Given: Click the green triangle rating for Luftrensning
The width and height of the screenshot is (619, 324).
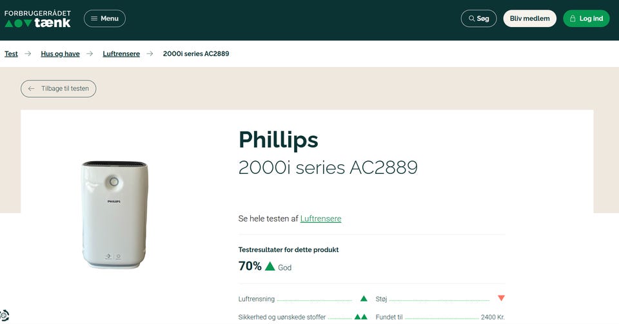Looking at the screenshot, I should coord(364,299).
